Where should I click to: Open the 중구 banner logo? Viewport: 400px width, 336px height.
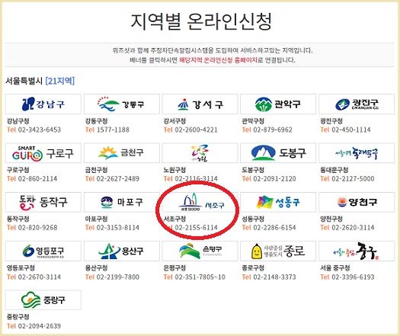[x=357, y=251]
